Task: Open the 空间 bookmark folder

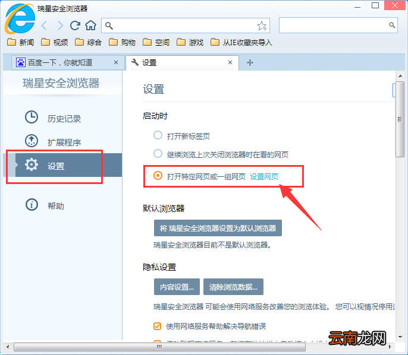Action: [x=156, y=42]
